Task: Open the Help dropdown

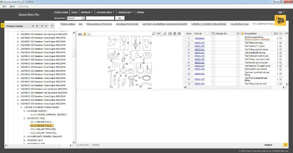Action: [x=281, y=12]
